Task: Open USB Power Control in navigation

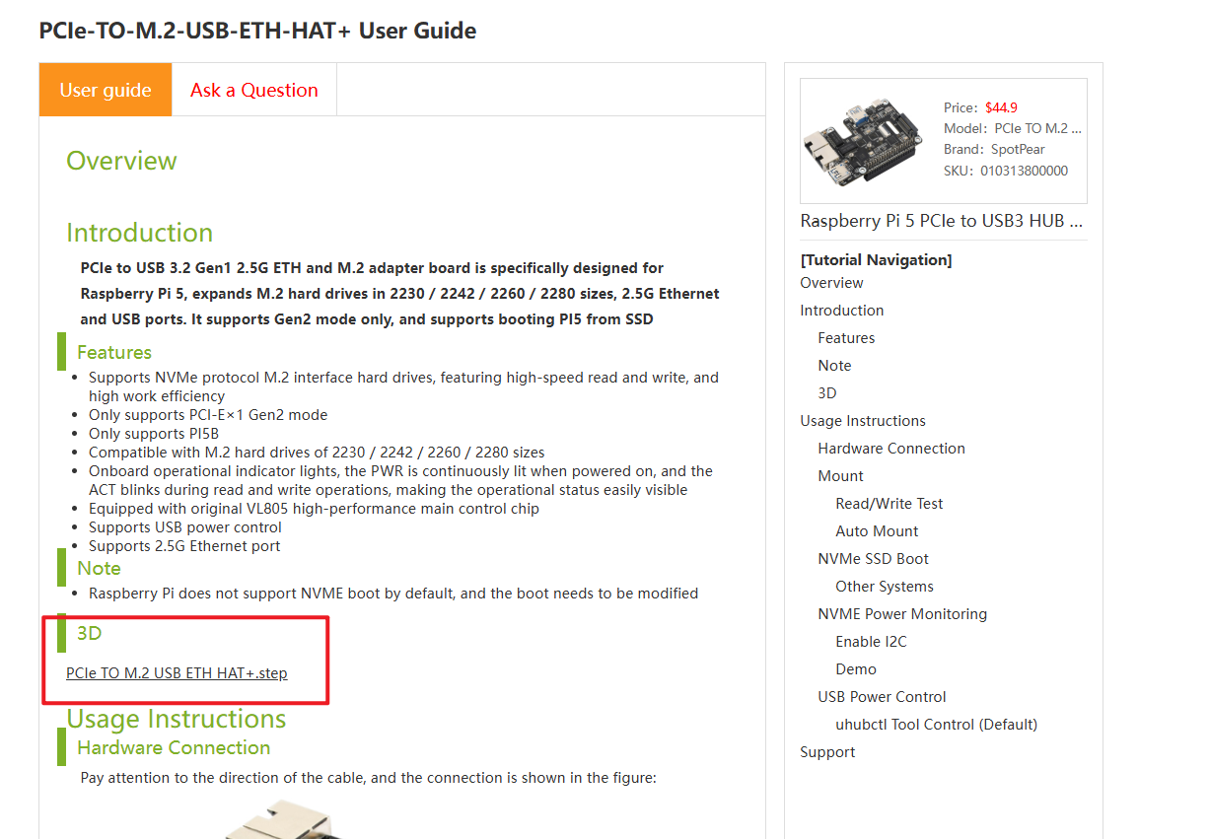Action: [882, 697]
